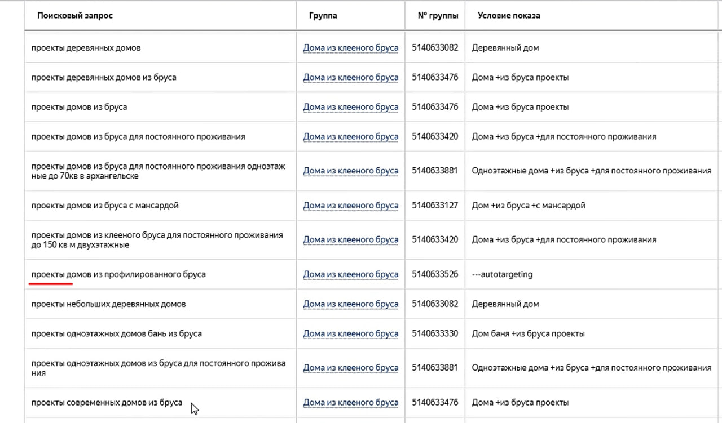
Task: Open group link in 'проекты деревянных домов' row
Action: tap(350, 48)
